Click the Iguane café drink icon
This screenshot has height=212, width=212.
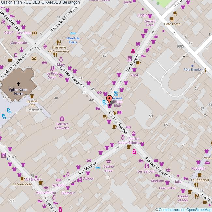32,96
